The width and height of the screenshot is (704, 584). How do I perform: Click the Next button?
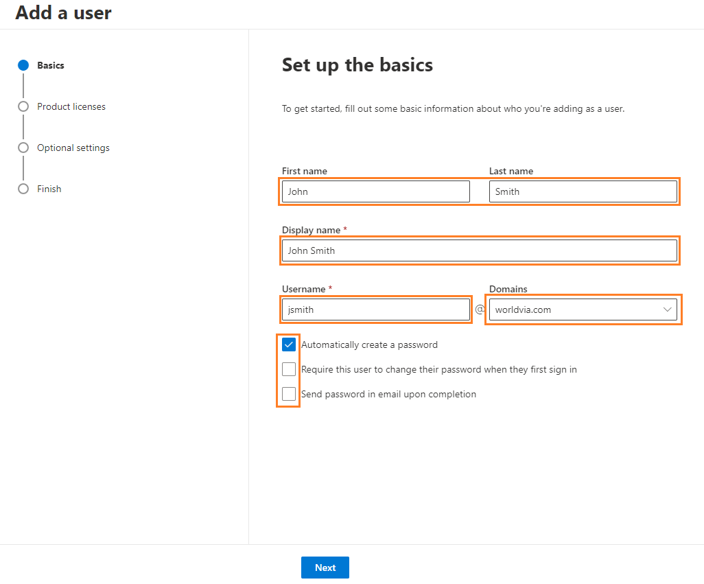coord(325,568)
